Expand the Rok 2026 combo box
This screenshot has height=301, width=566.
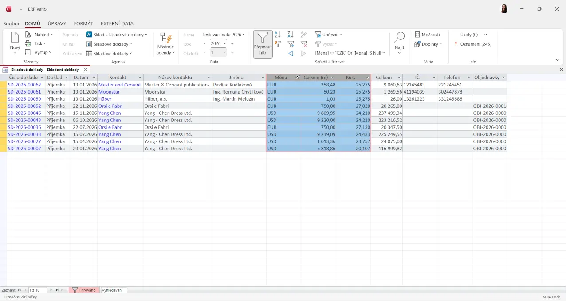224,44
